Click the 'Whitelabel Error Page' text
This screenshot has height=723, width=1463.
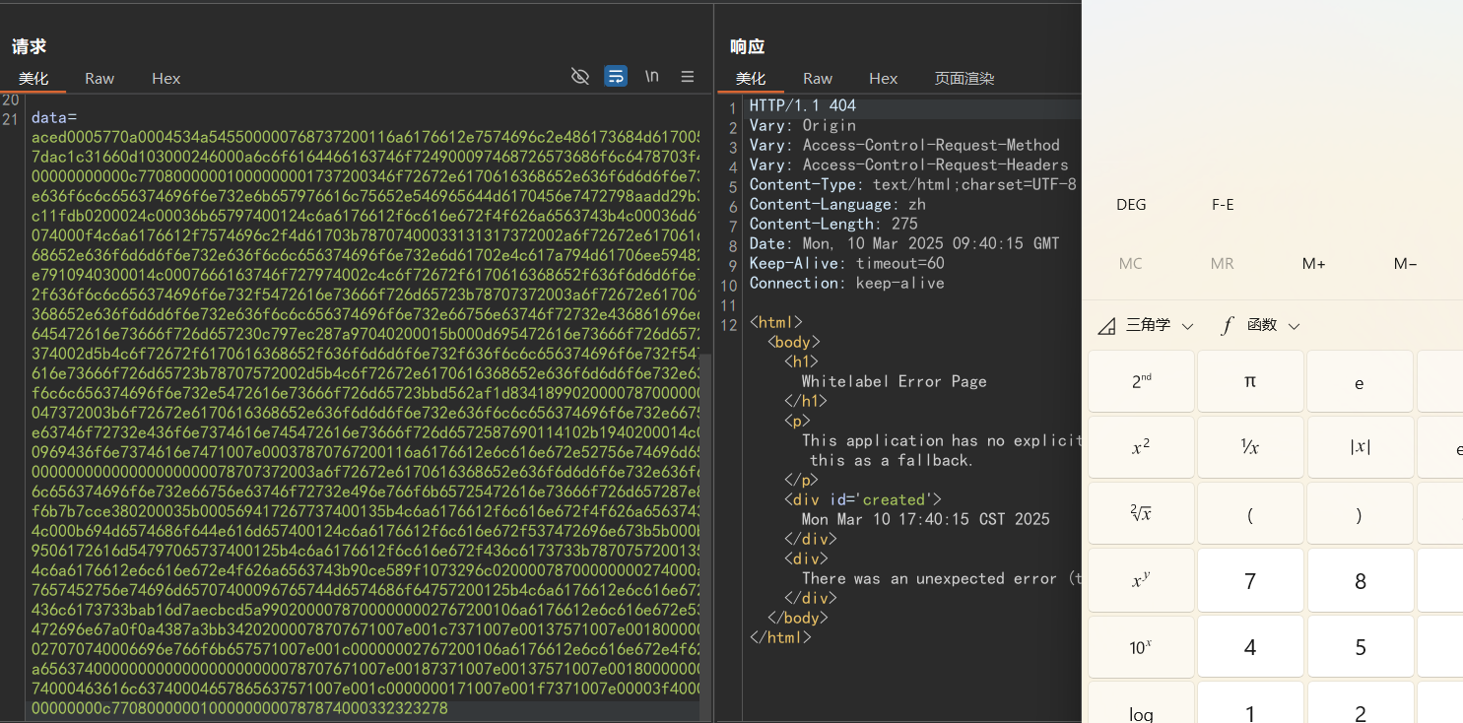click(x=895, y=381)
